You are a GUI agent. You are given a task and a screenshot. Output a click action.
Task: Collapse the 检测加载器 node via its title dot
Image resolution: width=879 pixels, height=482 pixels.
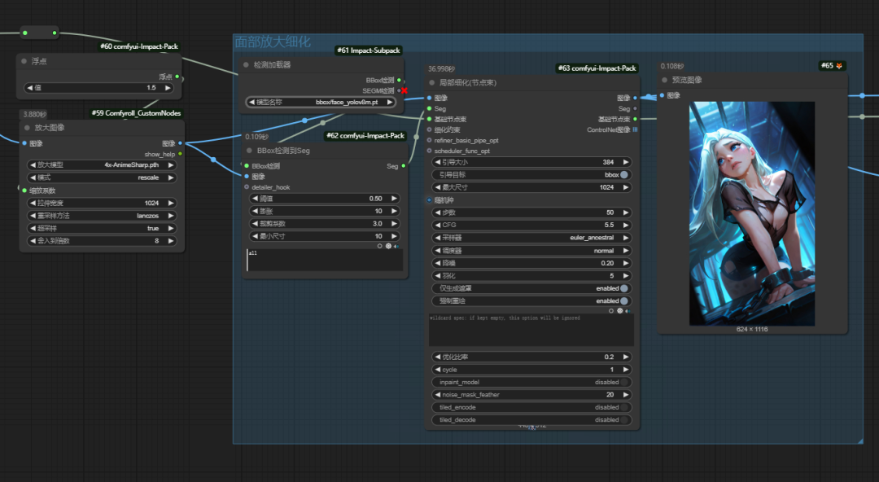coord(246,65)
